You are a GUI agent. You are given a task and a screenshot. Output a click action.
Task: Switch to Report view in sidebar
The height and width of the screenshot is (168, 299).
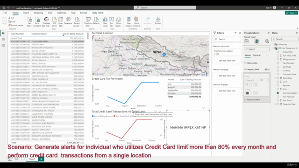coord(3,33)
